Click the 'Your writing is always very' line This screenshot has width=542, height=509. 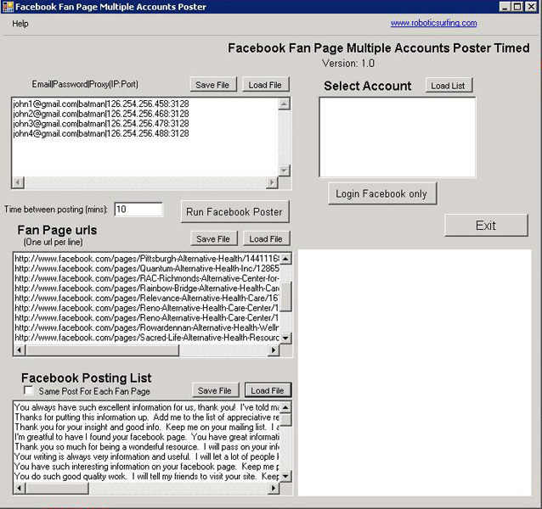(147, 456)
